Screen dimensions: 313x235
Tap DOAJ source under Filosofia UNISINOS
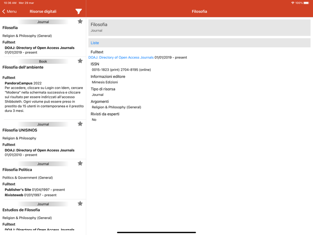point(39,150)
